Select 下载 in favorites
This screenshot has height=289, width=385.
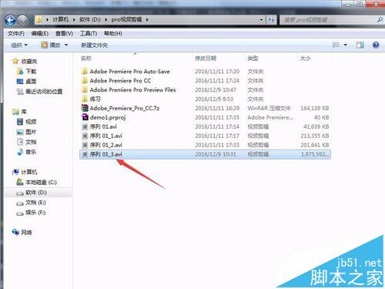pos(31,72)
